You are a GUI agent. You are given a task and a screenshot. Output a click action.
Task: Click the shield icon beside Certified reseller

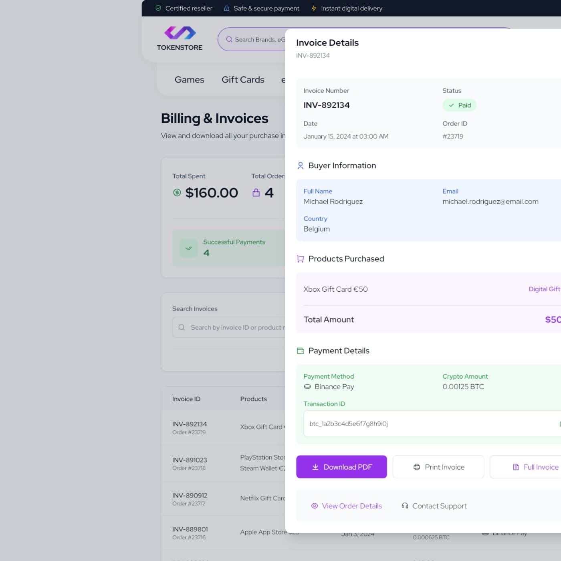pyautogui.click(x=158, y=8)
